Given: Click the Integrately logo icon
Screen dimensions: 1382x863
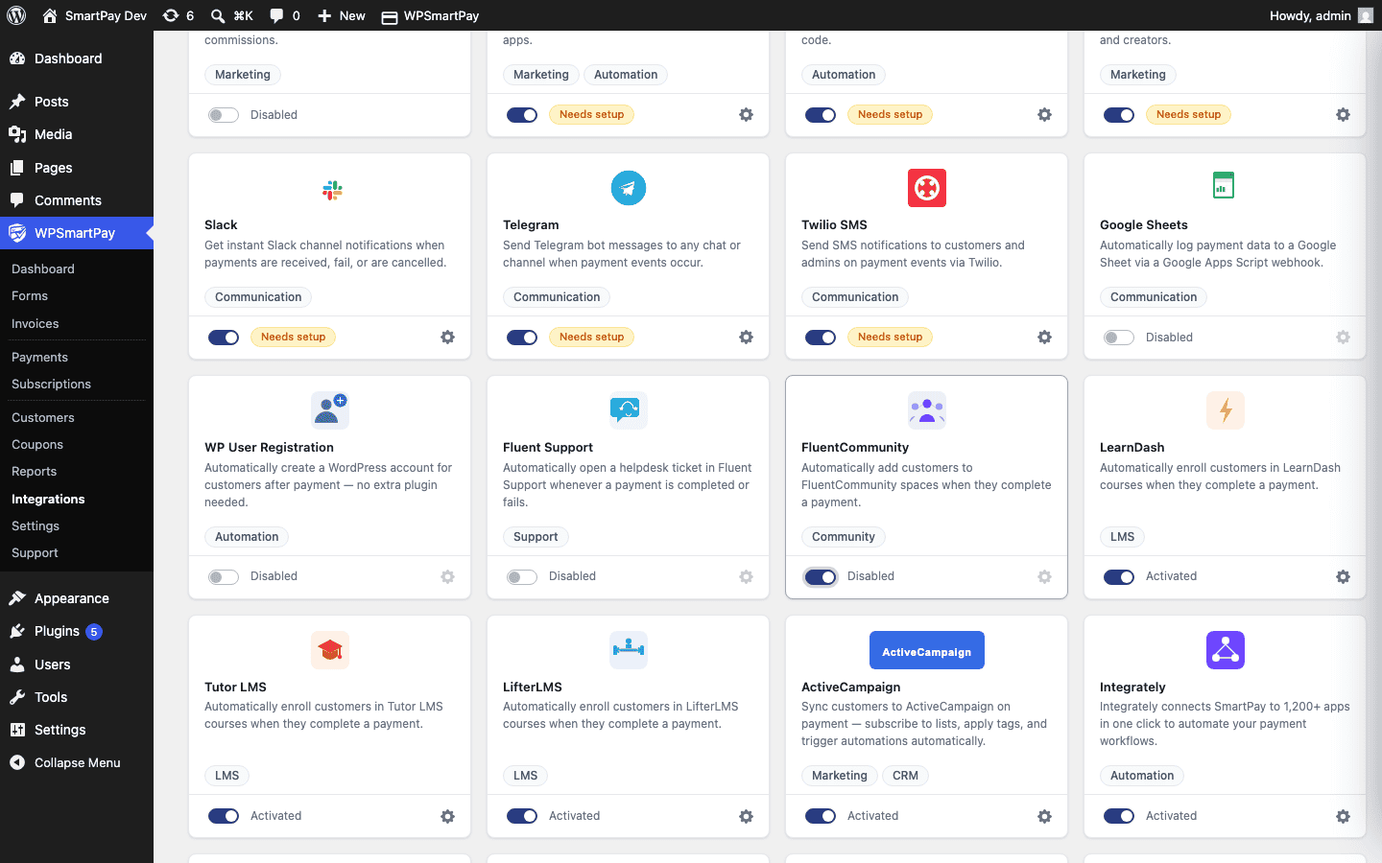Looking at the screenshot, I should tap(1226, 649).
